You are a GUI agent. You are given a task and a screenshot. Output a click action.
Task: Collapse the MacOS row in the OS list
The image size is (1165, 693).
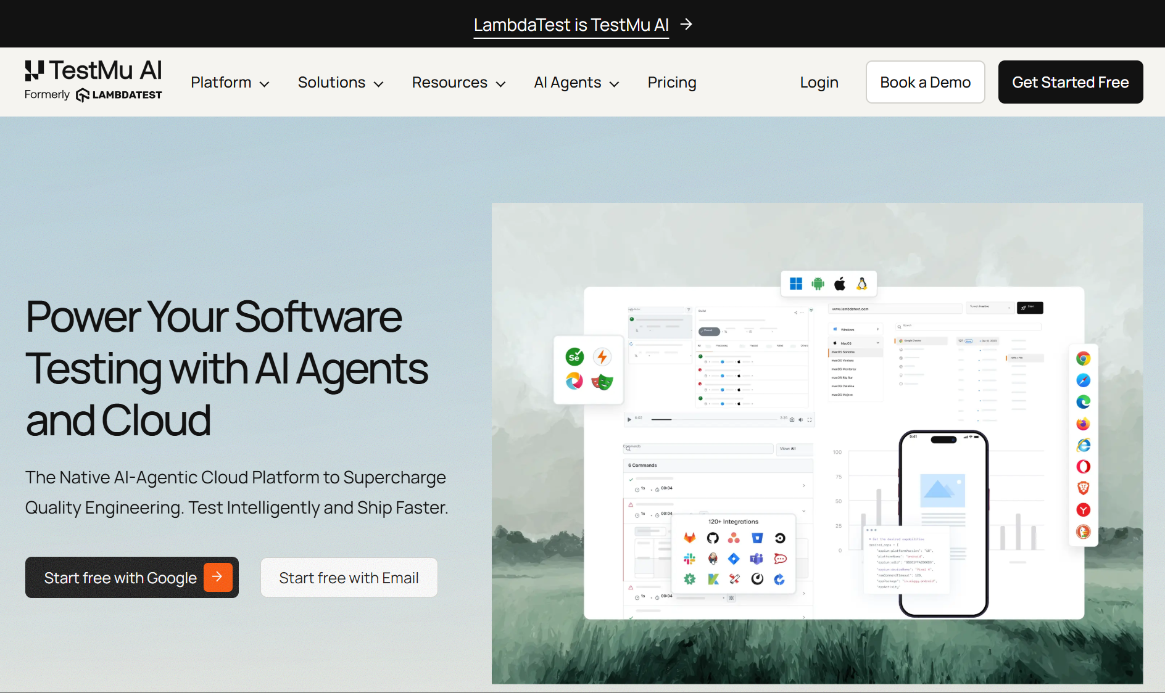pos(855,343)
